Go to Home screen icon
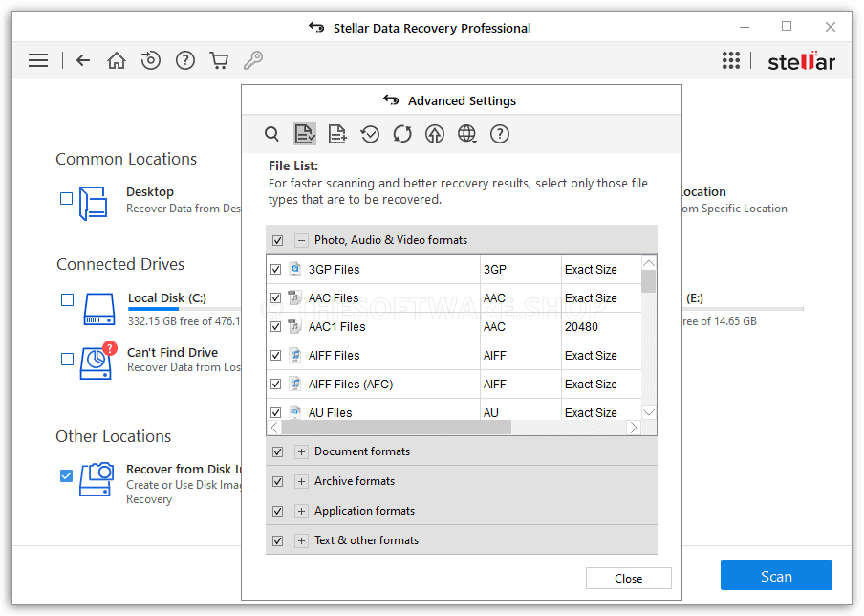The width and height of the screenshot is (864, 616). click(117, 60)
